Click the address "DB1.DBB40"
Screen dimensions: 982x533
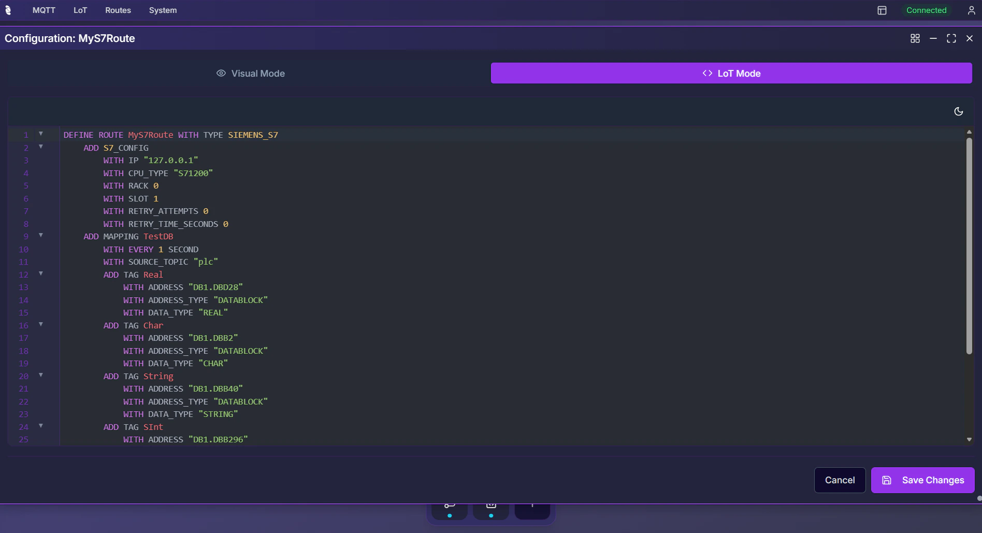coord(215,389)
